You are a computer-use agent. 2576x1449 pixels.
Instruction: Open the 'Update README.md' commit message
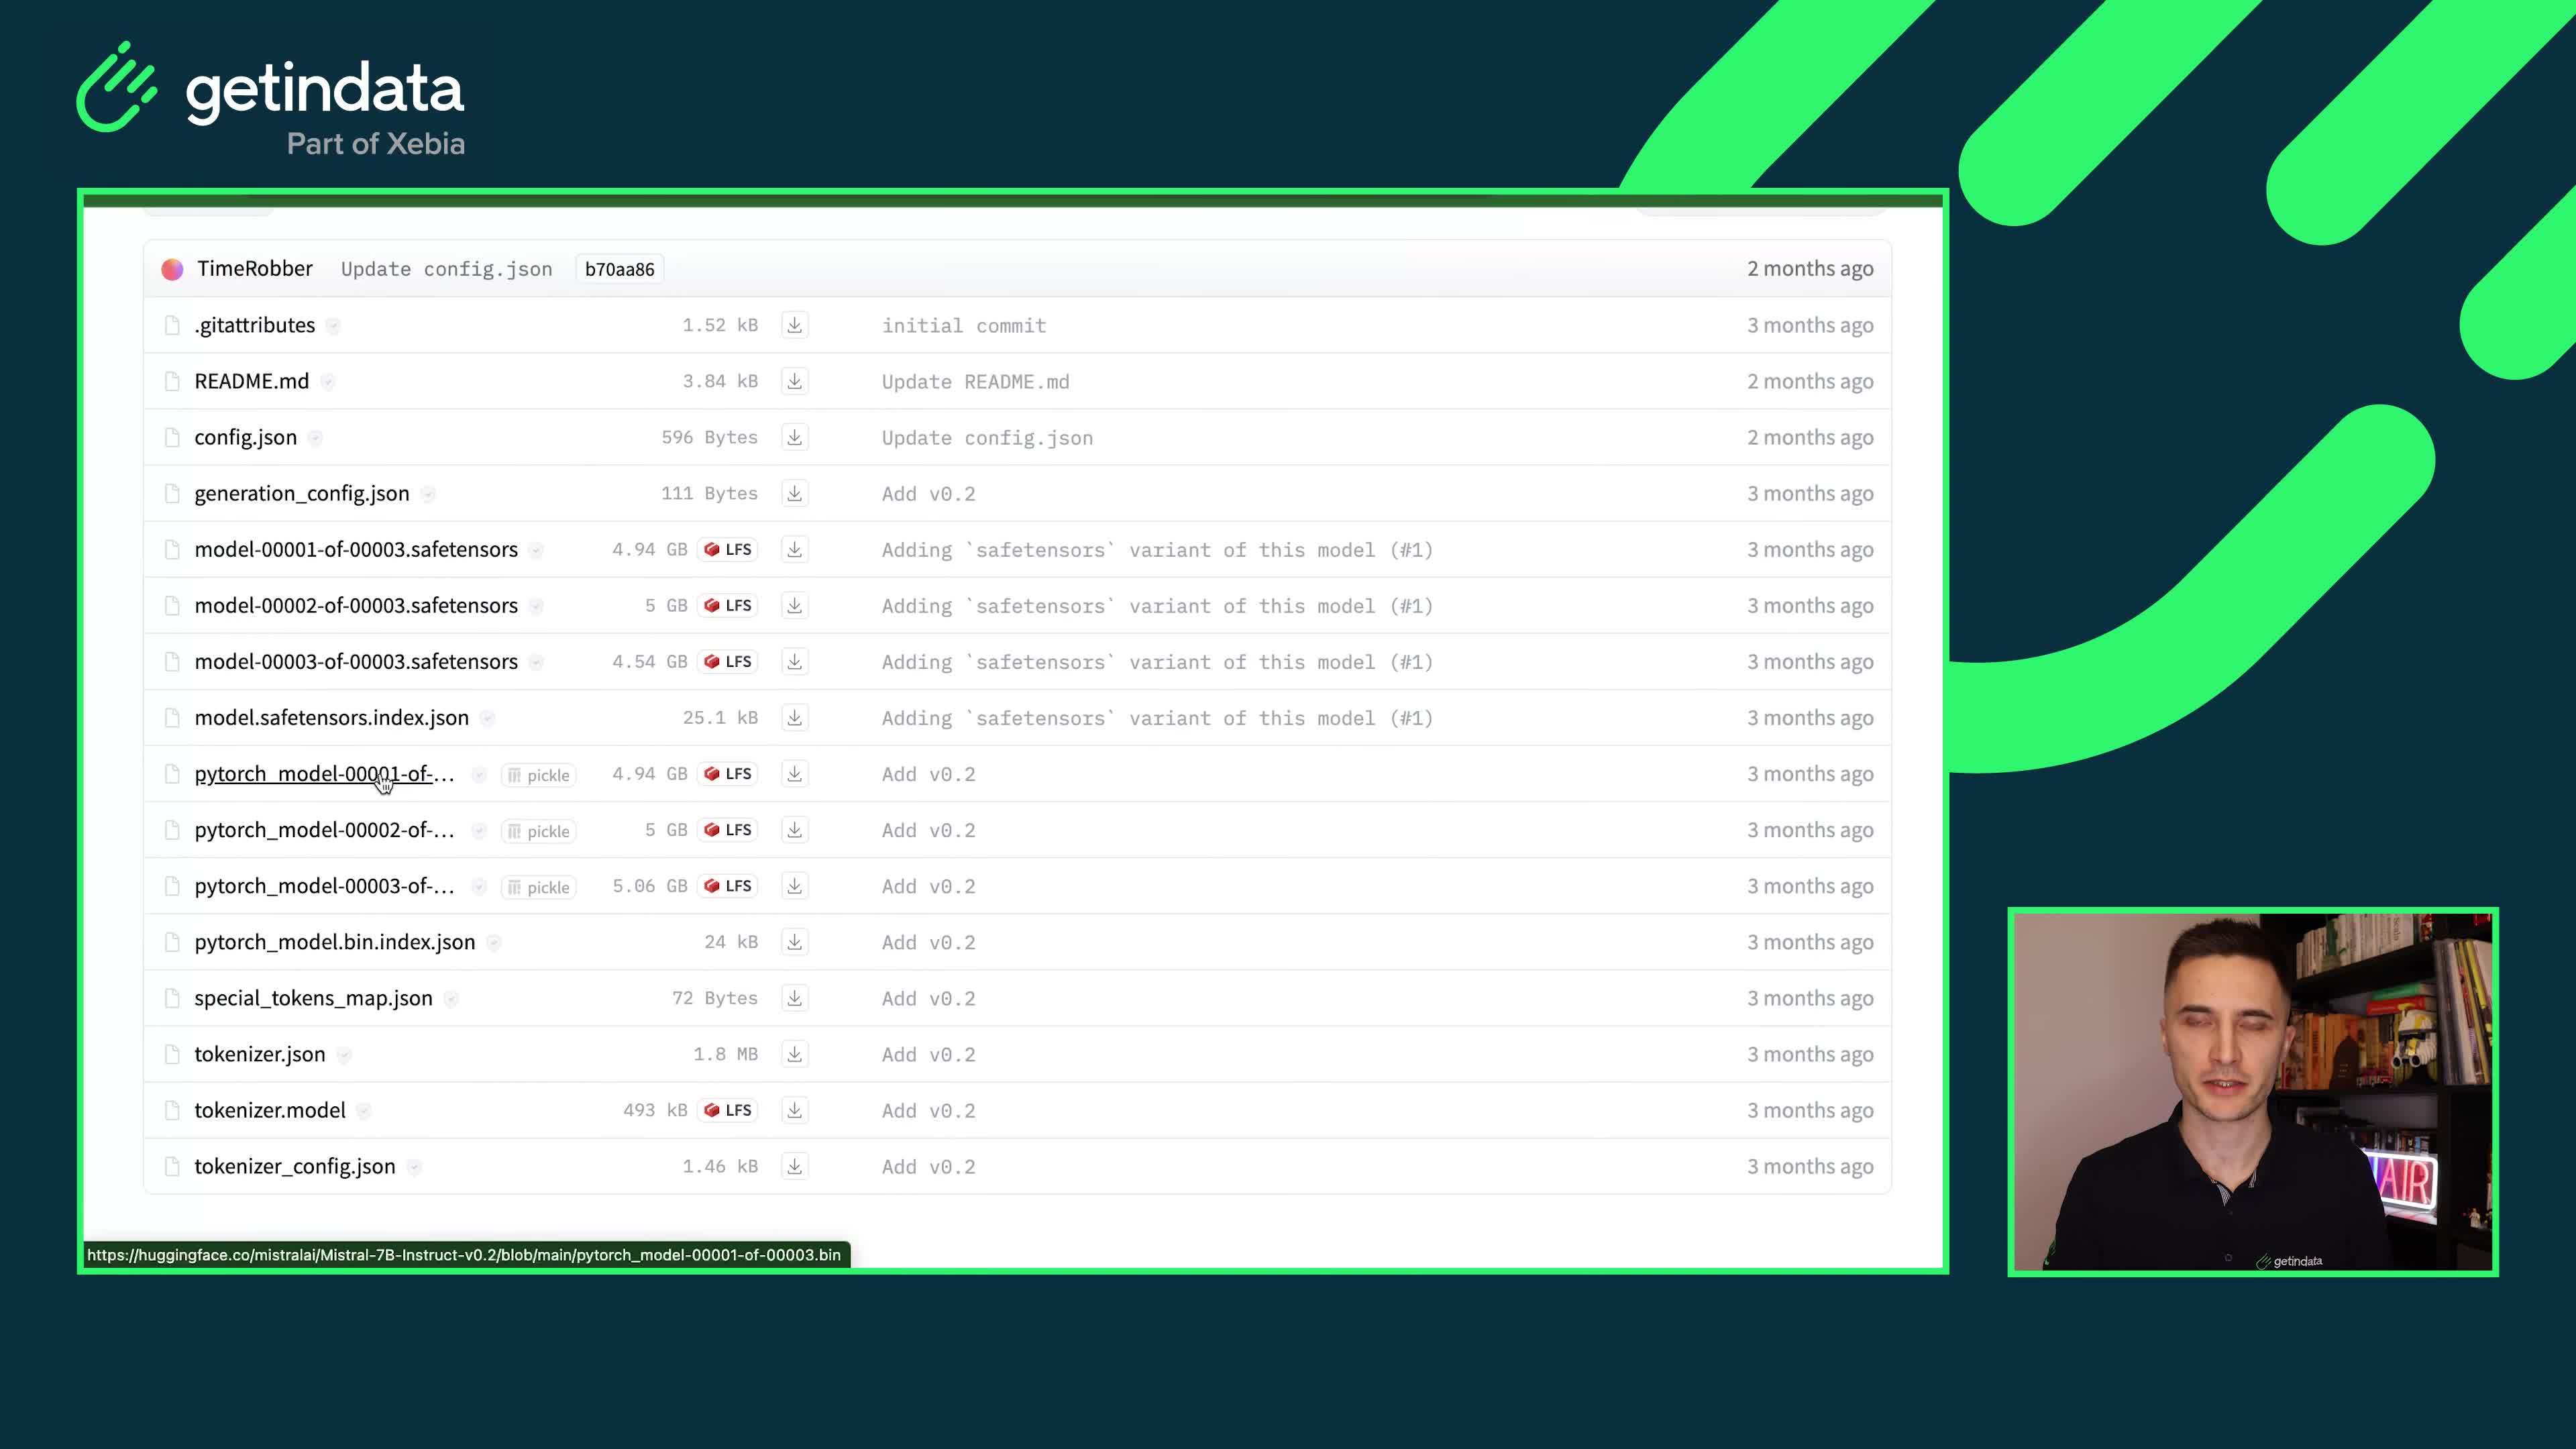[x=975, y=381]
